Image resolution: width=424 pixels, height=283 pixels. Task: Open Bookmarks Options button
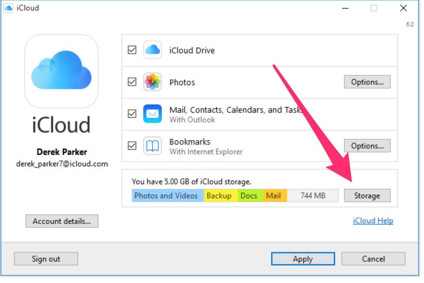coord(367,146)
